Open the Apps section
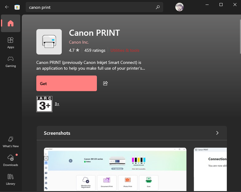 (11, 43)
